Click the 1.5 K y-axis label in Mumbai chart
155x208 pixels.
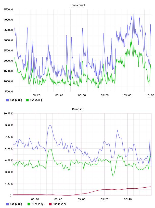pos(9,184)
